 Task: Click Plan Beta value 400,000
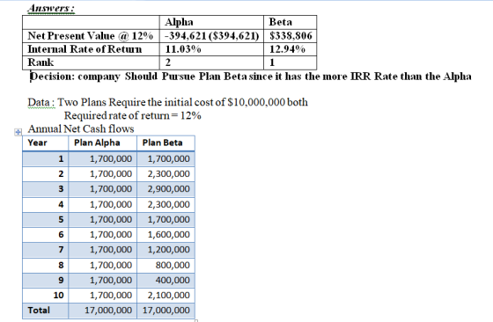[x=166, y=281]
